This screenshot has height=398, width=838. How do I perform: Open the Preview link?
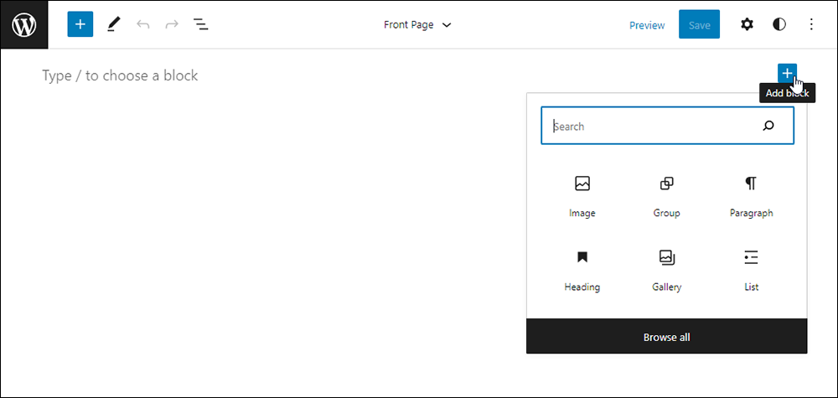point(647,25)
